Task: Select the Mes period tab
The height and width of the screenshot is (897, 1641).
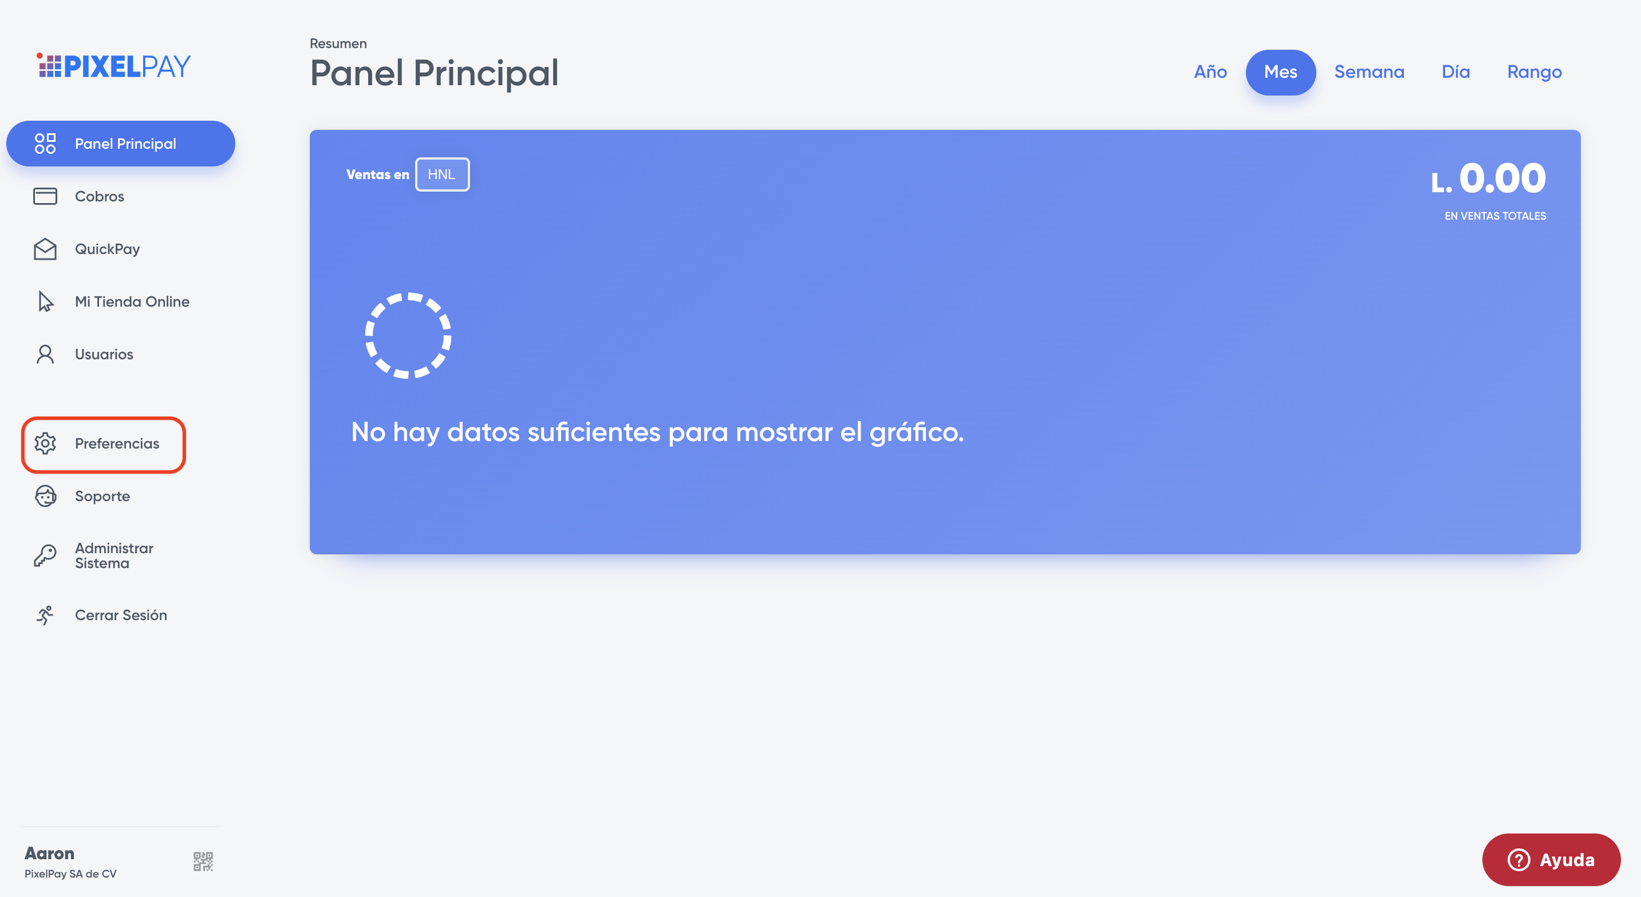Action: coord(1280,72)
